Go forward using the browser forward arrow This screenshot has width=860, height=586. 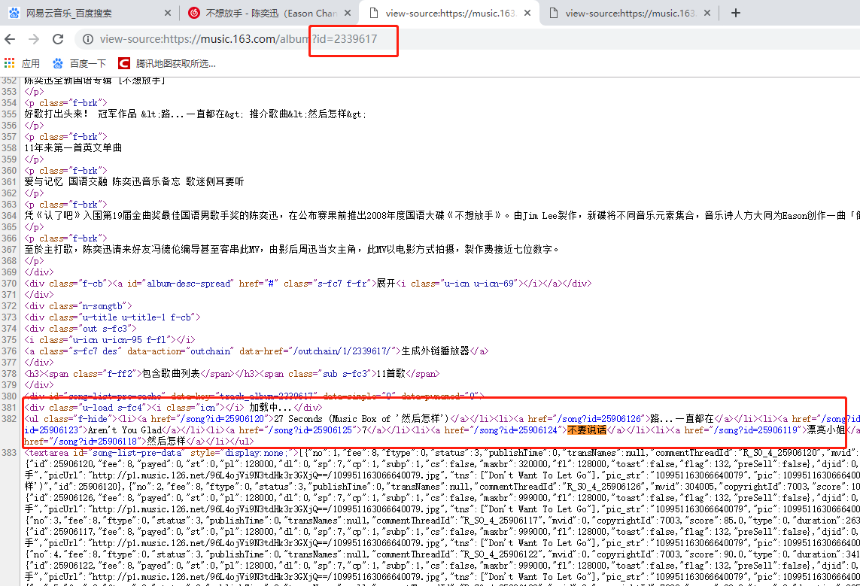(x=34, y=39)
